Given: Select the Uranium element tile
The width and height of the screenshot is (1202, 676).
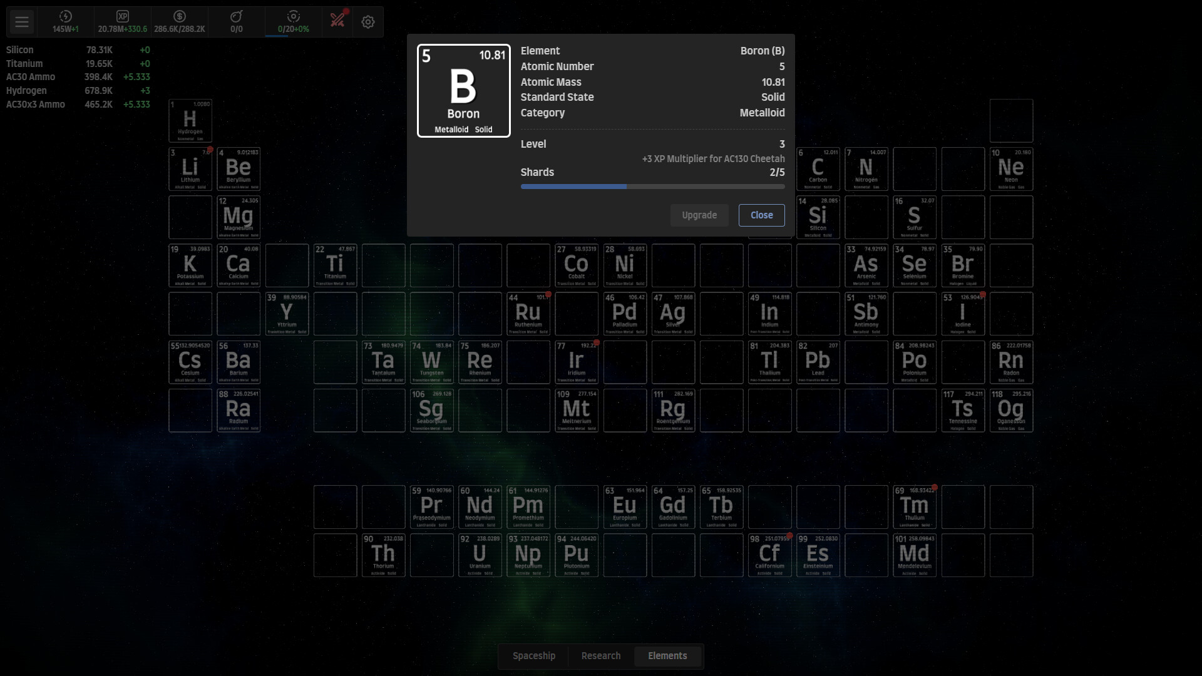Looking at the screenshot, I should tap(480, 555).
